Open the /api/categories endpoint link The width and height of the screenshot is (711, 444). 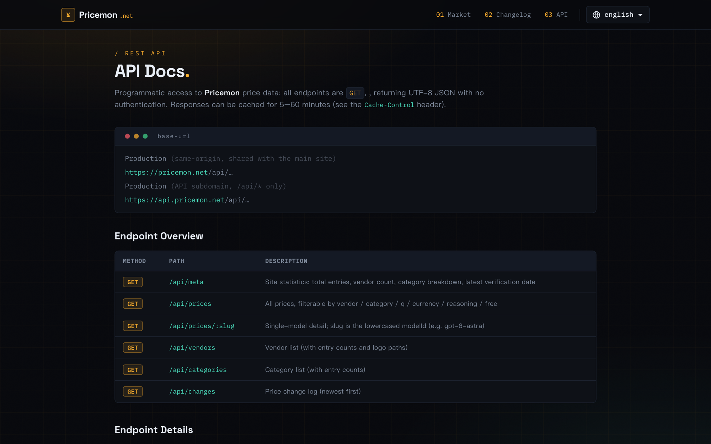click(198, 370)
